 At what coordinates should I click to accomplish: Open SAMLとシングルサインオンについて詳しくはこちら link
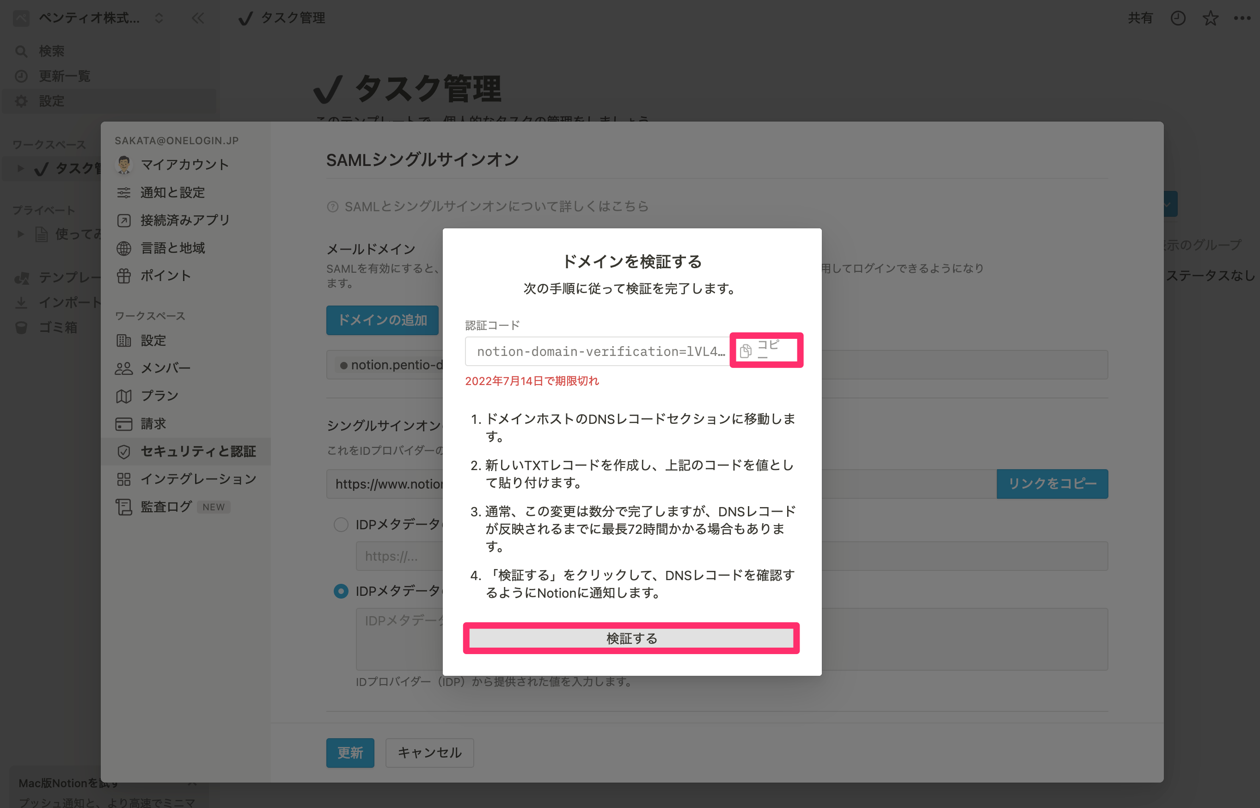click(496, 206)
